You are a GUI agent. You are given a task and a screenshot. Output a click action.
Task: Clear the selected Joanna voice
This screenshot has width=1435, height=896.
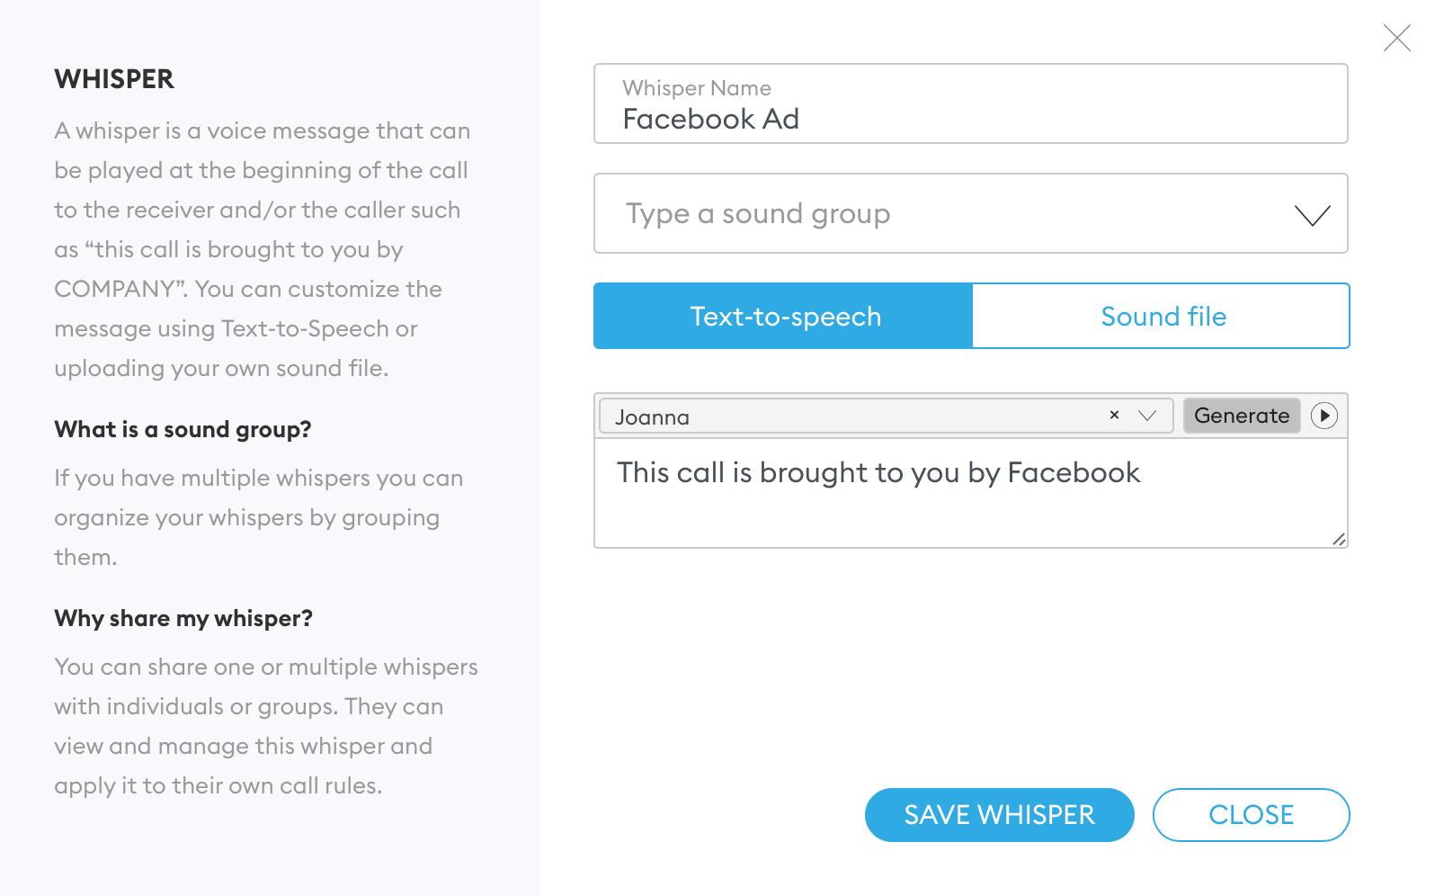coord(1114,415)
